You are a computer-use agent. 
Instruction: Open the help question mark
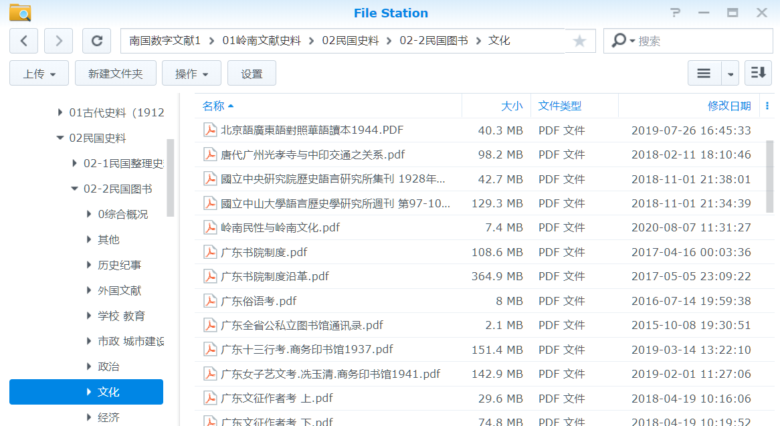pos(675,13)
